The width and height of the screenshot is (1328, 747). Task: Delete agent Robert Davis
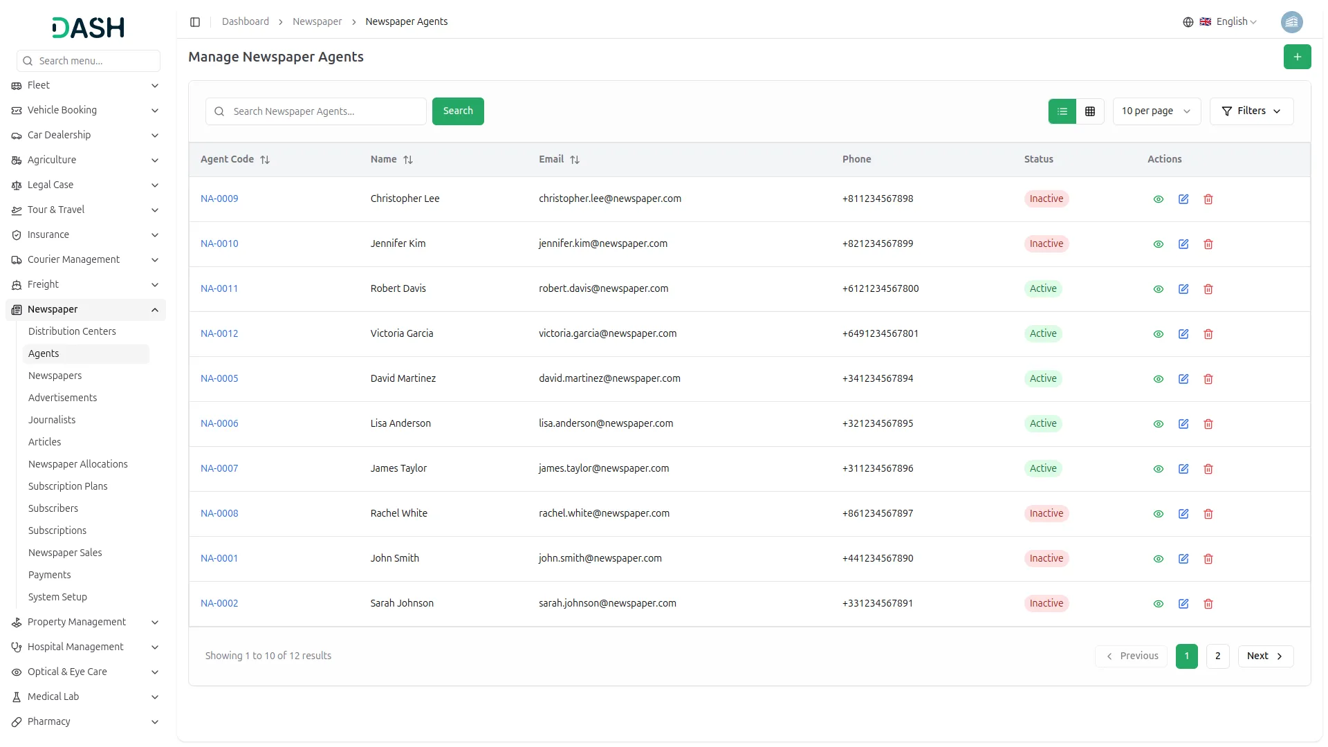[1208, 289]
